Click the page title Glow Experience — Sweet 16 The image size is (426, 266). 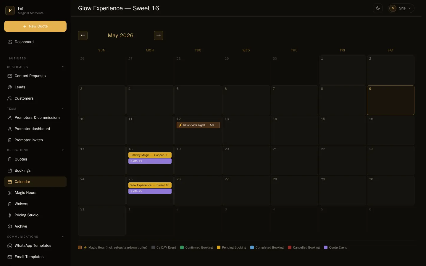click(x=119, y=8)
